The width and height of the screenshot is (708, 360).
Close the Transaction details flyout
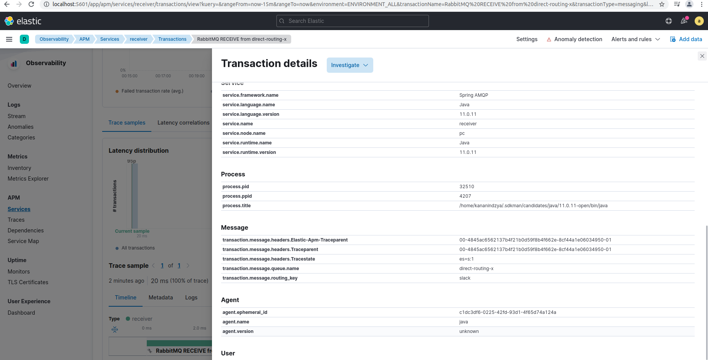pyautogui.click(x=702, y=56)
